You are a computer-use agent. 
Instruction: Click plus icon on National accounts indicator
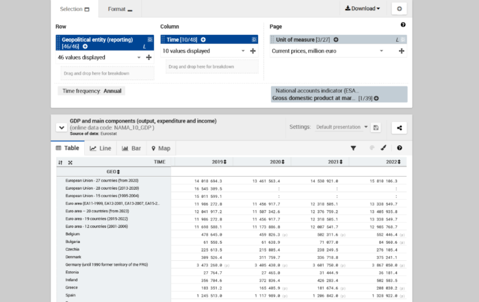376,99
